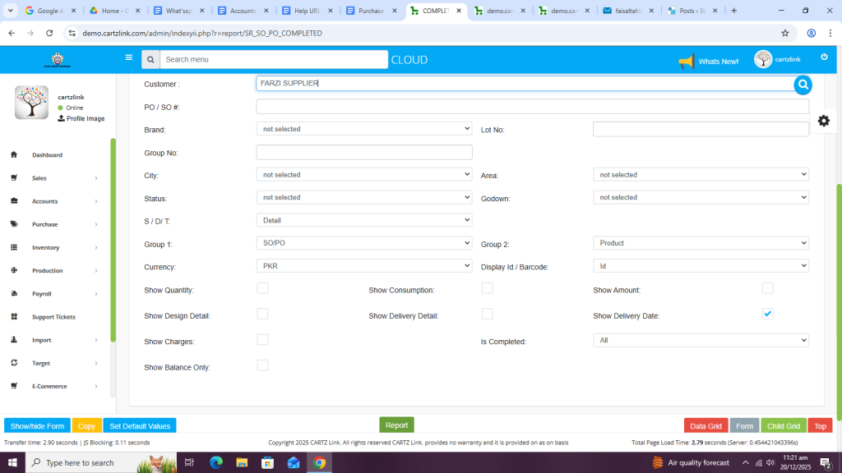Enable the Show Quantity checkbox
This screenshot has width=842, height=473.
[x=262, y=288]
